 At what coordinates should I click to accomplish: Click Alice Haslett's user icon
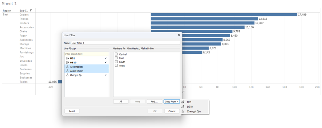[x=67, y=67]
